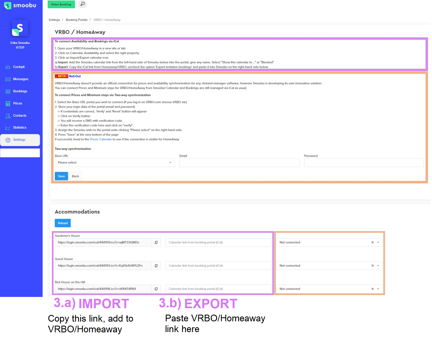Clear Guest House Not connected selection
The image size is (432, 338).
373,266
